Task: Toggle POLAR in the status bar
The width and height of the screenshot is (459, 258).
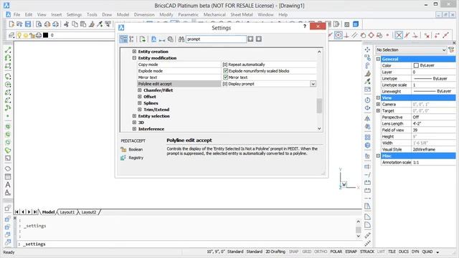Action: [x=336, y=252]
